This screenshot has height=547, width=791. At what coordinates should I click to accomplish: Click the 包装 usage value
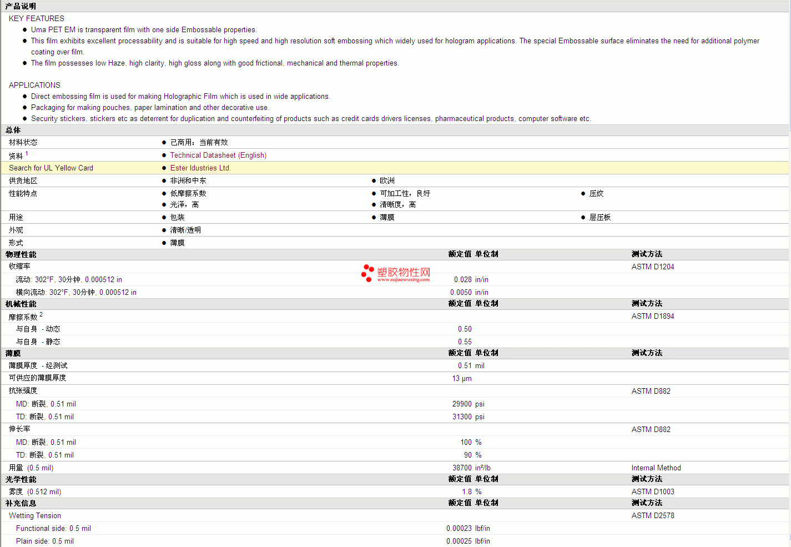[x=178, y=218]
